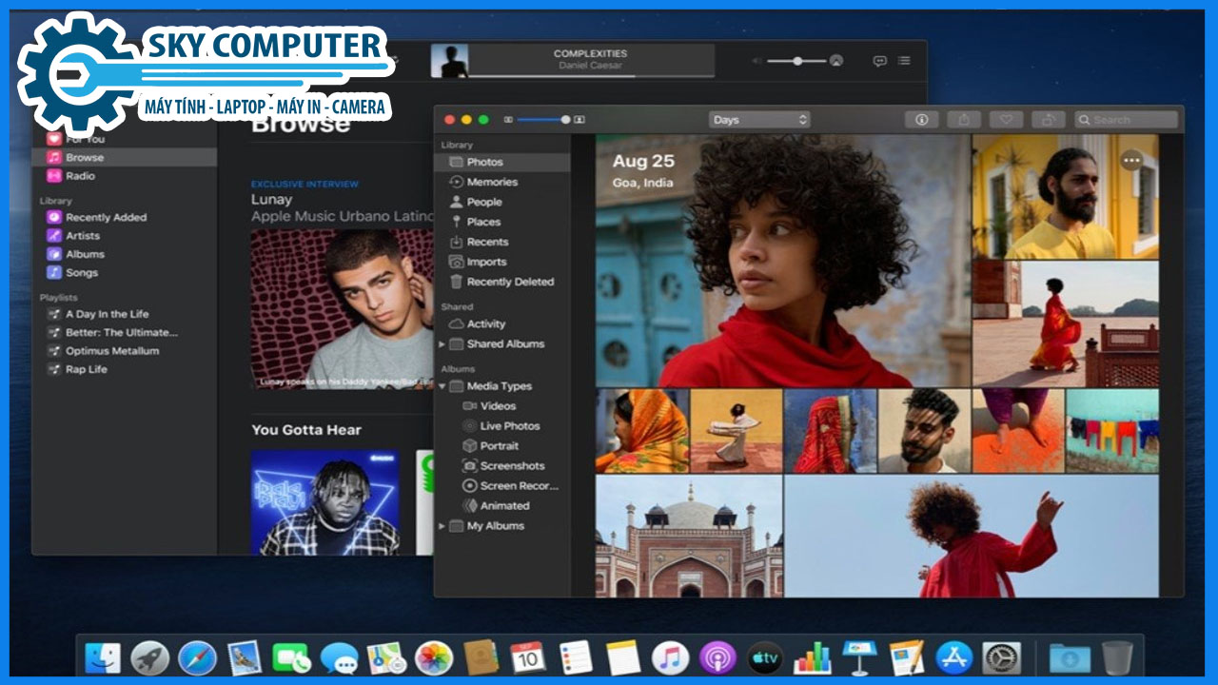Open the Days view dropdown

[759, 120]
